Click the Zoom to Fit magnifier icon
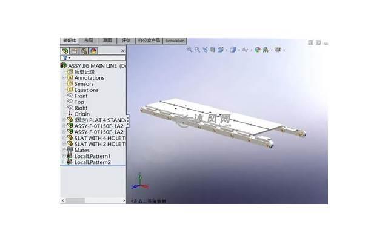 [189, 50]
